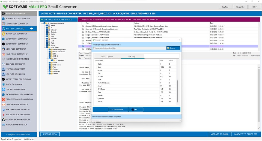Viewport: 262px width, 141px height.
Task: Click the Select Source Mailbox header
Action: pyautogui.click(x=19, y=14)
